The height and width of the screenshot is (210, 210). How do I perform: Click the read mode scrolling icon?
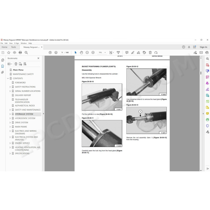tap(118, 52)
